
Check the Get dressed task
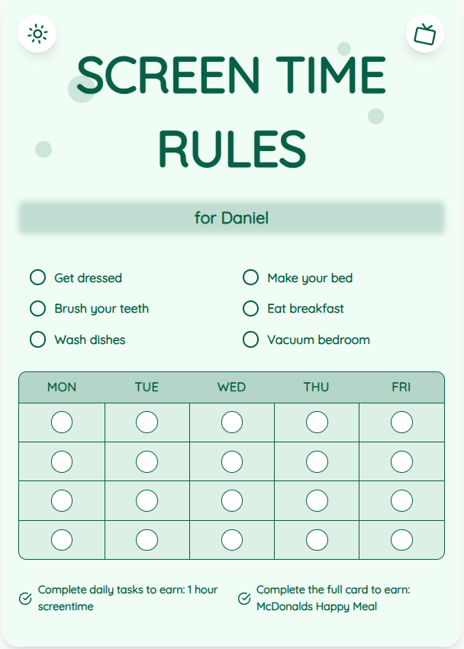click(37, 278)
